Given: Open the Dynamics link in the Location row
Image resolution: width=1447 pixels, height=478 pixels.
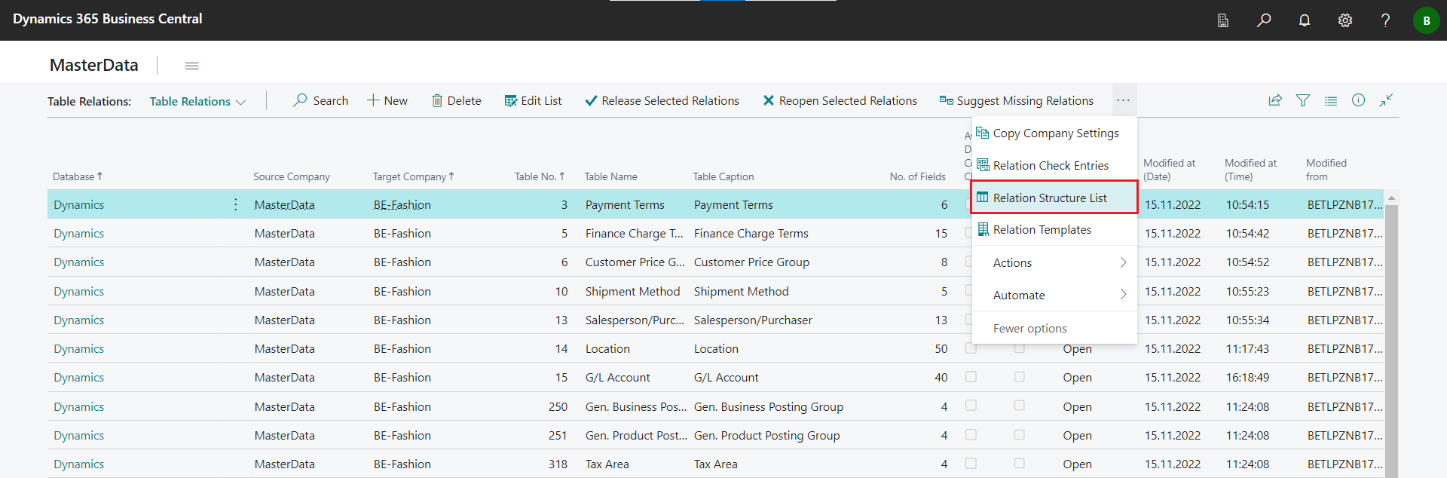Looking at the screenshot, I should point(78,349).
